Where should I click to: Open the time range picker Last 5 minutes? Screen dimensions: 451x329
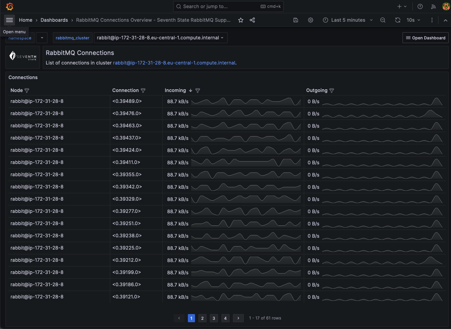[x=348, y=20]
